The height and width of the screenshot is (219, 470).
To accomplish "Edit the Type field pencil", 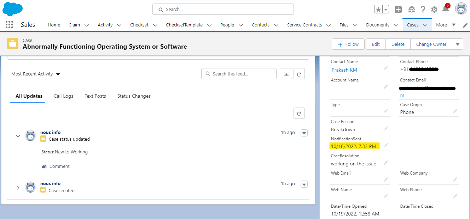I will click(x=386, y=111).
